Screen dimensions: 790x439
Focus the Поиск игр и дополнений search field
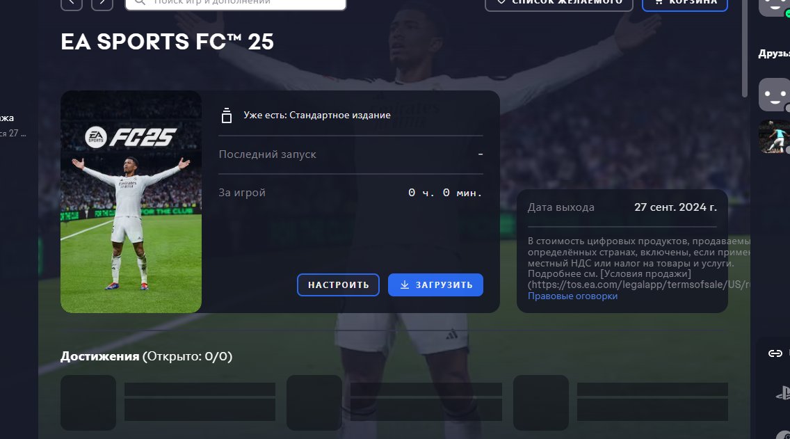235,4
